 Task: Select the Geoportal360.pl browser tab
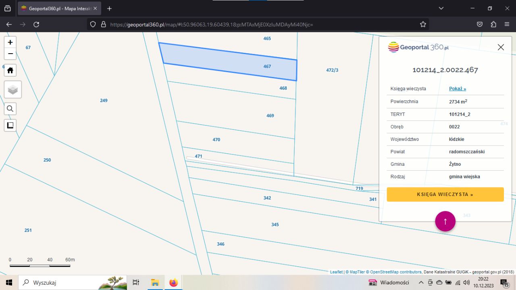pyautogui.click(x=56, y=8)
